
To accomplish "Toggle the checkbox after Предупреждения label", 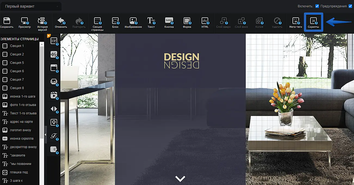I will [350, 6].
